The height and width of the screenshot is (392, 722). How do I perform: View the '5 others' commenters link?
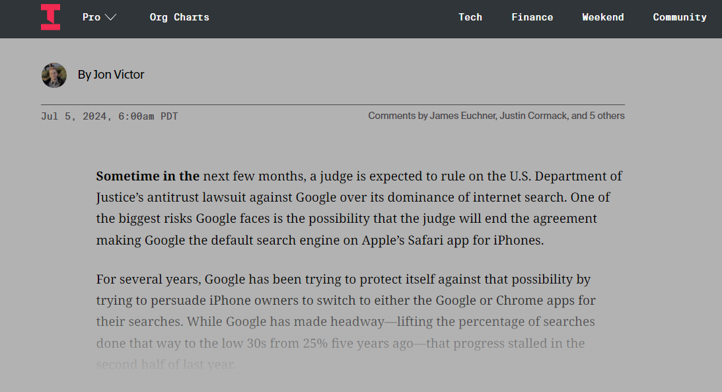click(607, 116)
